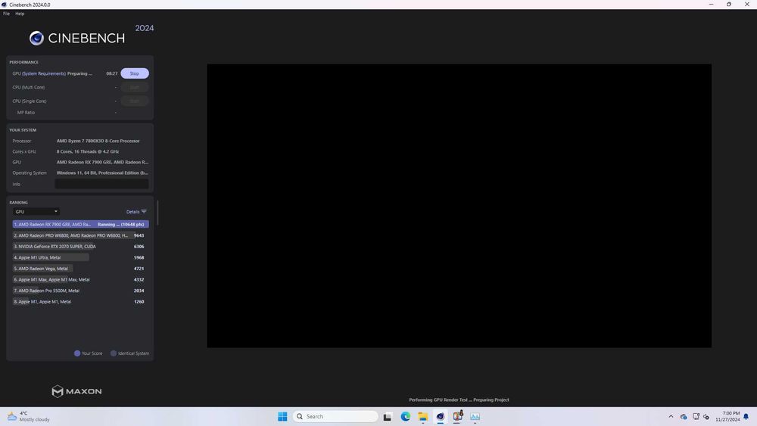Open ranking Details filter
This screenshot has width=757, height=426.
136,211
